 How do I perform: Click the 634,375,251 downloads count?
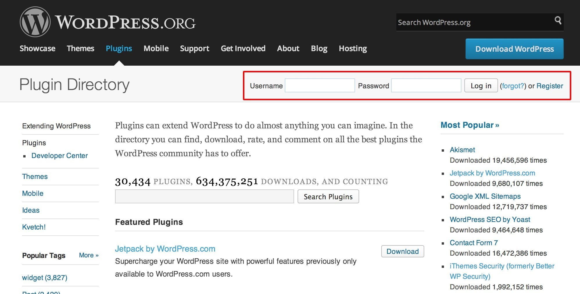(227, 181)
